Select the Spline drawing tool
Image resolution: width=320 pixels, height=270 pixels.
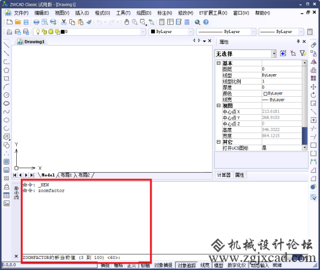coord(6,112)
